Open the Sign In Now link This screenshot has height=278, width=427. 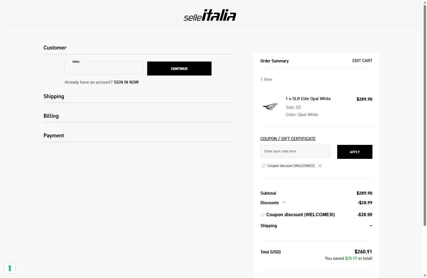click(x=126, y=82)
